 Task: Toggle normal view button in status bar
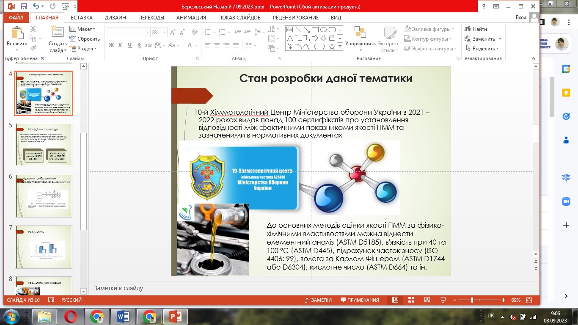[x=395, y=300]
